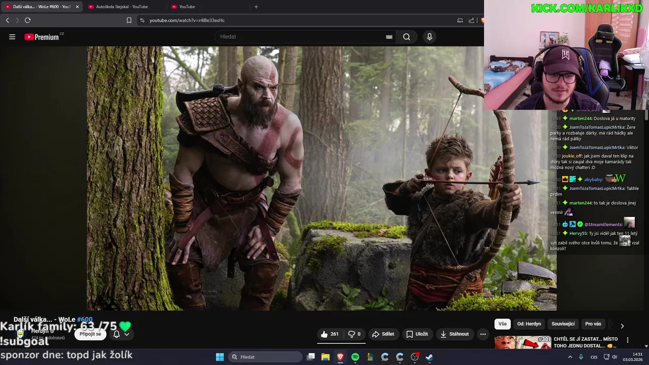Open taskbar icon with red notification badge

point(415,357)
